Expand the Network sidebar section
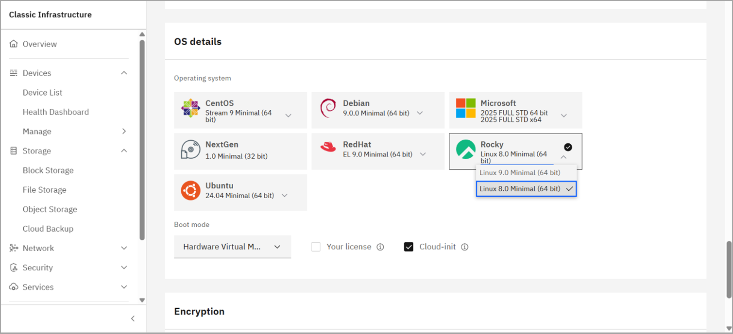 point(124,248)
